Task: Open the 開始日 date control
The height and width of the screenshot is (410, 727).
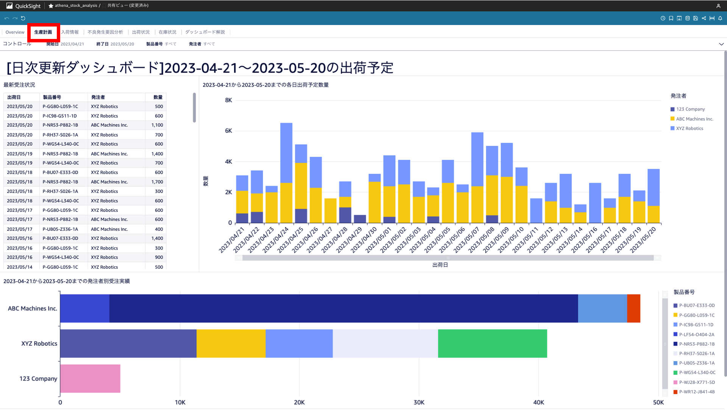Action: tap(72, 44)
